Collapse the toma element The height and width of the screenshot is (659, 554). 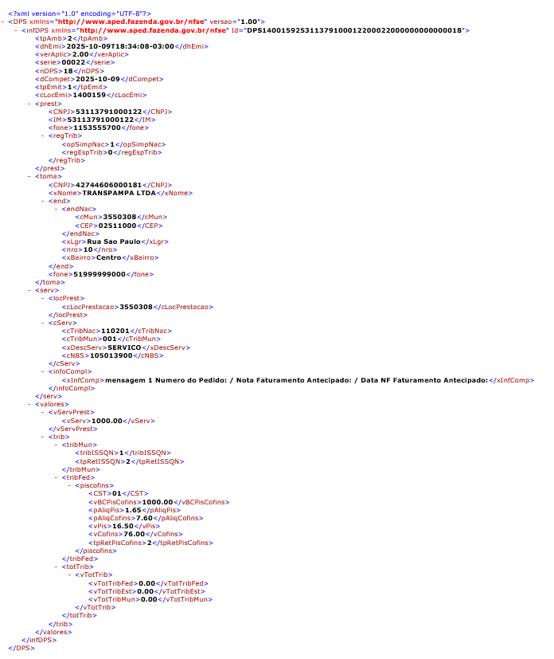point(29,177)
